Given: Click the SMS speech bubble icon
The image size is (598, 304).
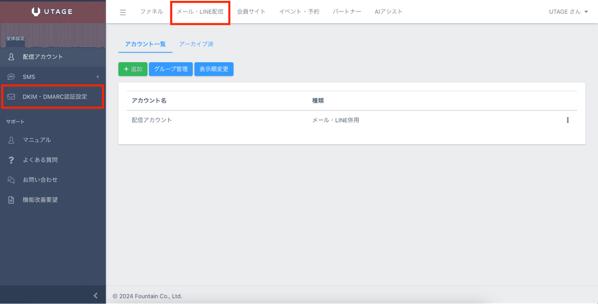Looking at the screenshot, I should coord(11,77).
